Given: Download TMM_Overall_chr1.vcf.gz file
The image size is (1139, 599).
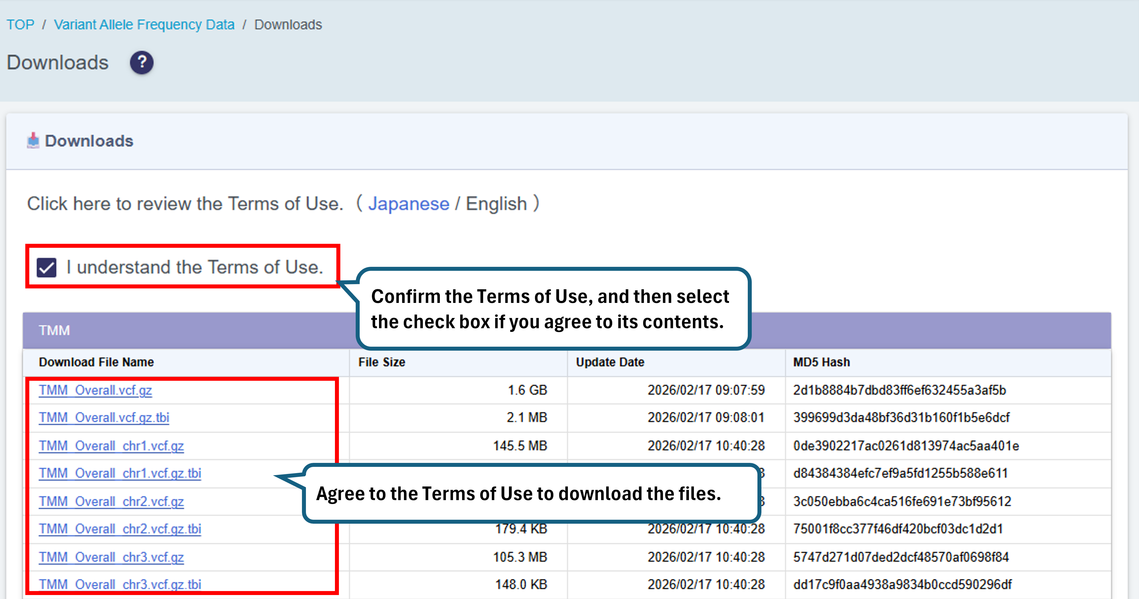Looking at the screenshot, I should (x=111, y=446).
